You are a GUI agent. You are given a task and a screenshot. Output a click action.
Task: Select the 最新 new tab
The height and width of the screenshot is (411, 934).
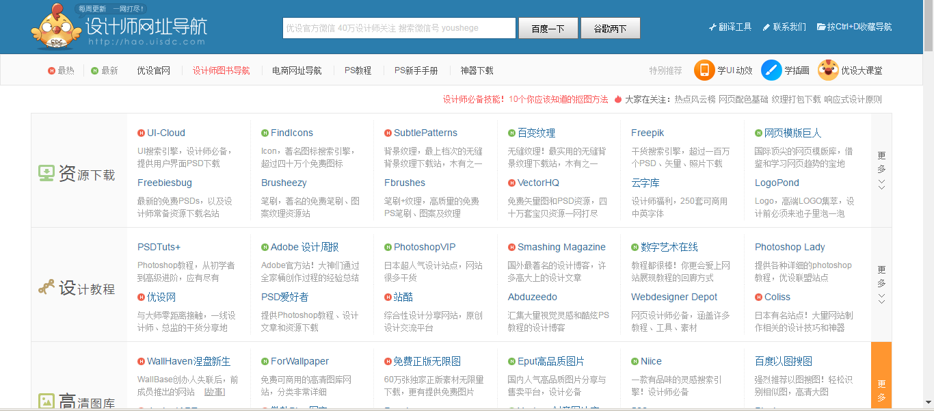(x=105, y=70)
